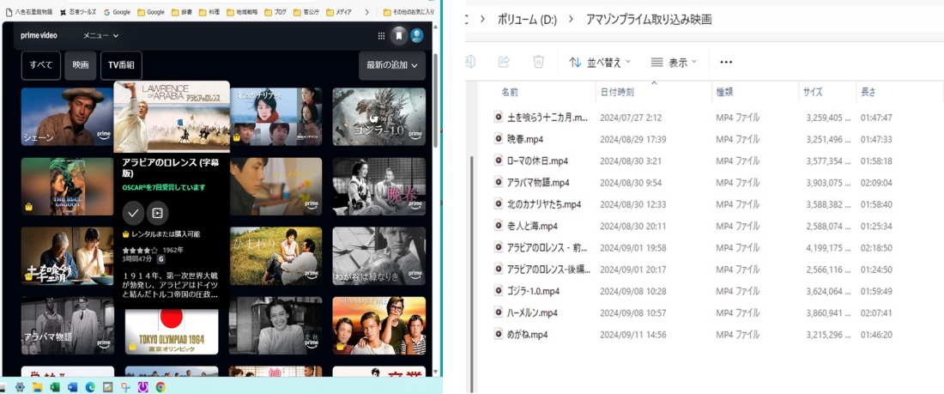944x394 pixels.
Task: Launch Google Chrome from the taskbar
Action: [x=160, y=387]
